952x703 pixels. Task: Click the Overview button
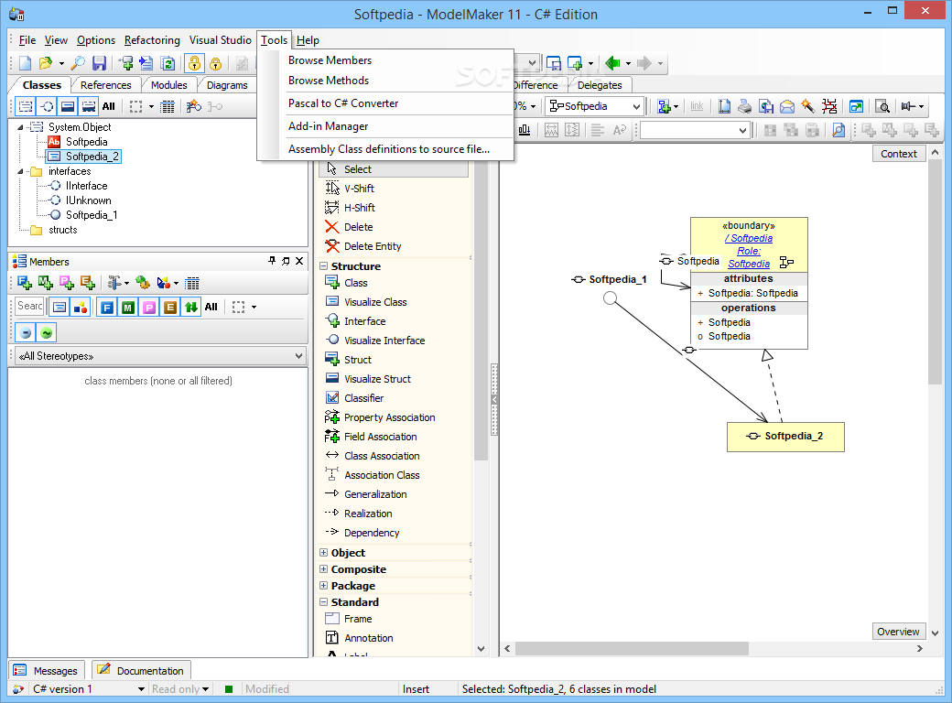click(x=898, y=632)
